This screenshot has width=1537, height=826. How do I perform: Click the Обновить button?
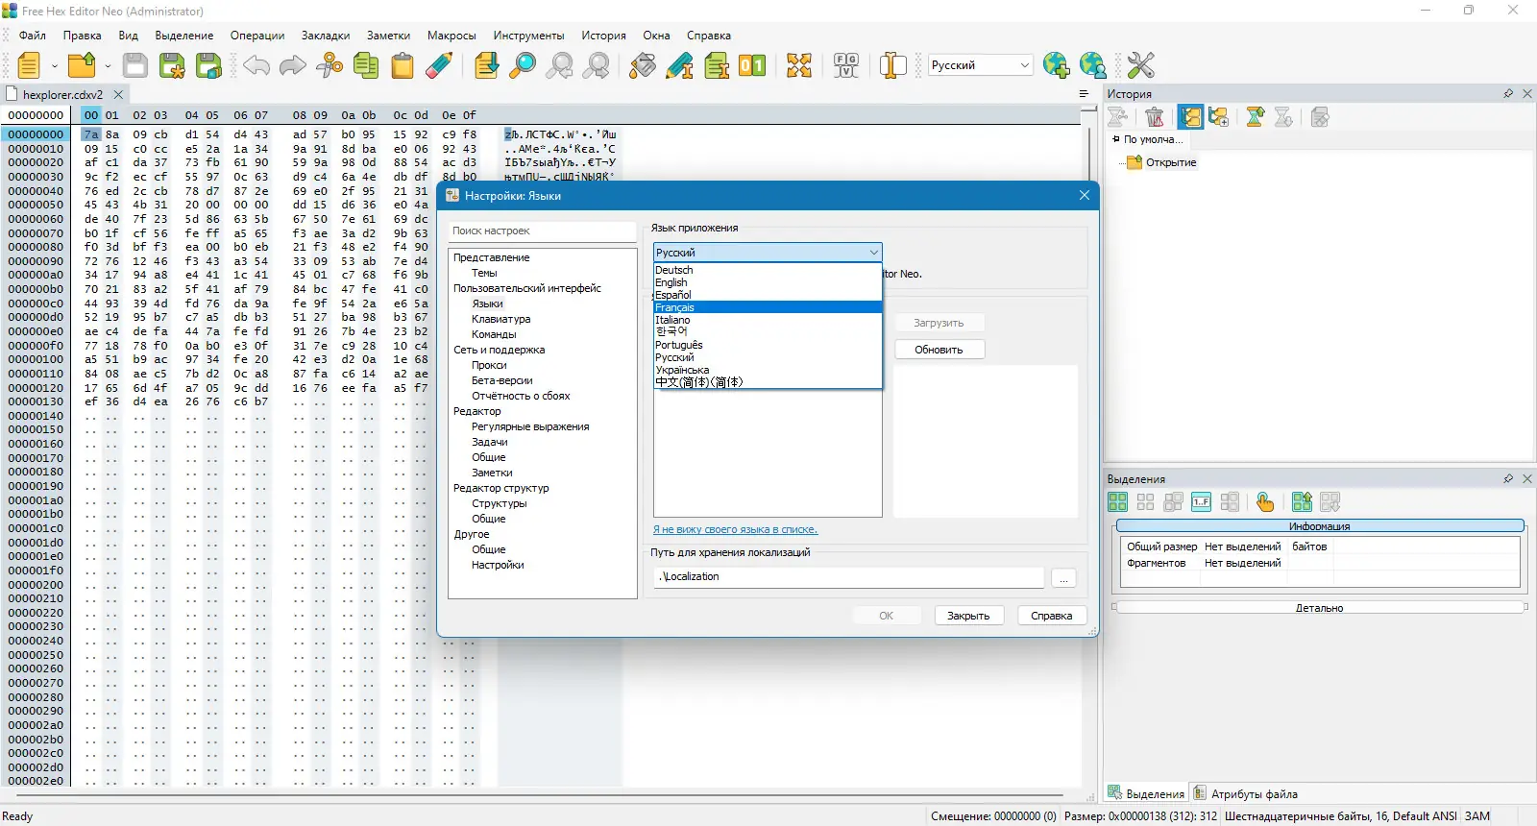pyautogui.click(x=939, y=350)
